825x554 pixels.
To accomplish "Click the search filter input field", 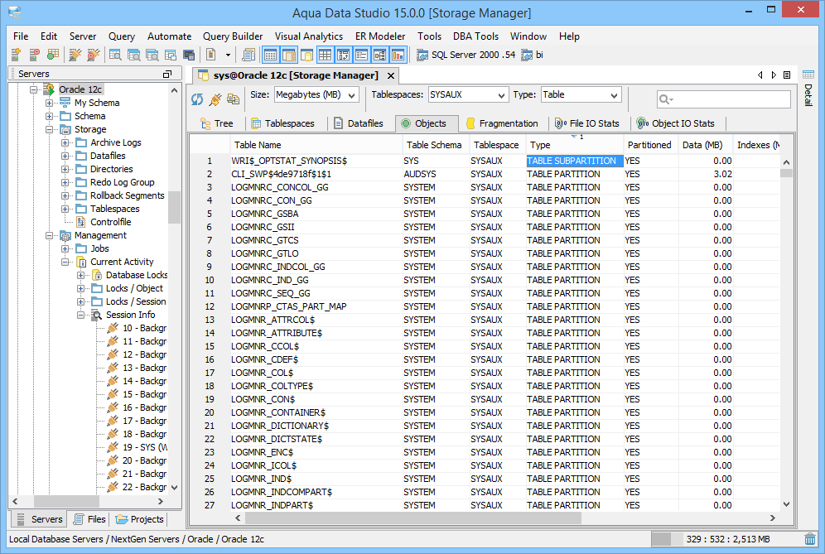I will pos(729,99).
